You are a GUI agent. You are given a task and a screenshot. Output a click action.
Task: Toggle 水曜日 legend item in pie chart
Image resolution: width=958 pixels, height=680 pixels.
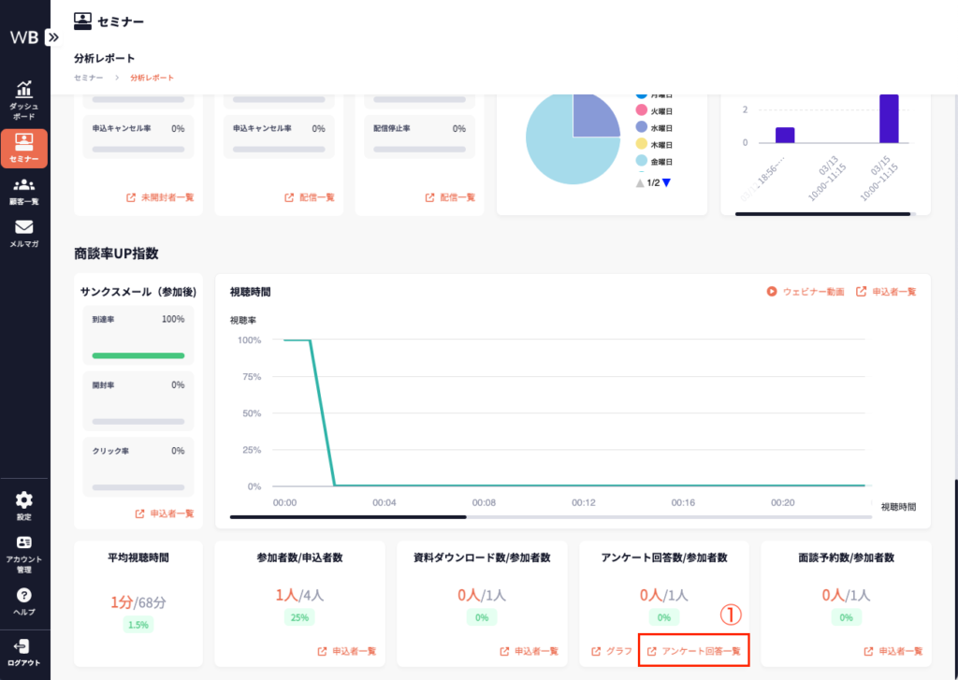pyautogui.click(x=653, y=126)
